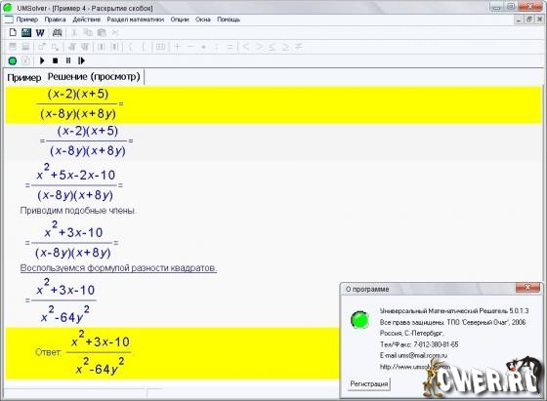The width and height of the screenshot is (547, 401).
Task: Expand the Опции menu
Action: click(180, 20)
